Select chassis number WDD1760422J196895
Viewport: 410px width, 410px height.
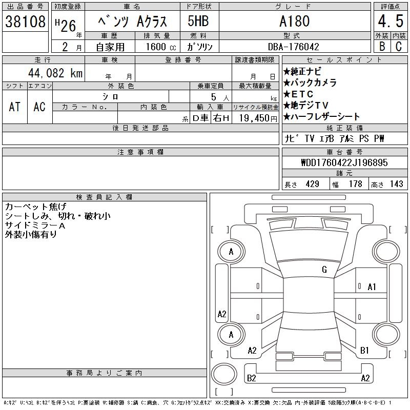(x=344, y=162)
